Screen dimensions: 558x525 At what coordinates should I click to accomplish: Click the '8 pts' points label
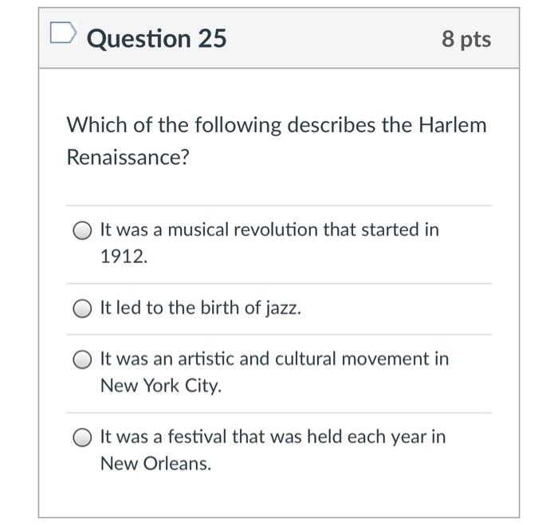[466, 38]
